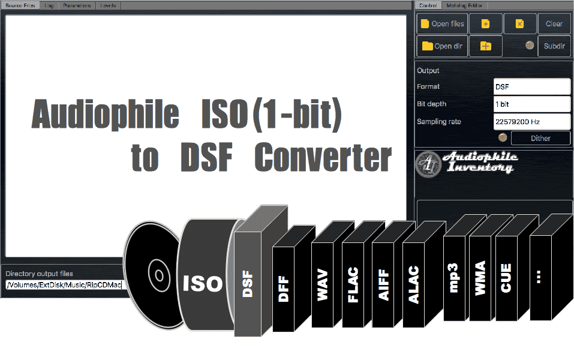Open the Format dropdown showing DSF
This screenshot has height=348, width=574.
[x=531, y=87]
